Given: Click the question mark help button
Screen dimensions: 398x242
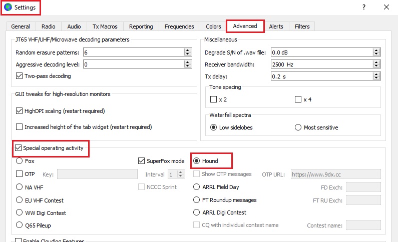Looking at the screenshot, I should pos(363,7).
